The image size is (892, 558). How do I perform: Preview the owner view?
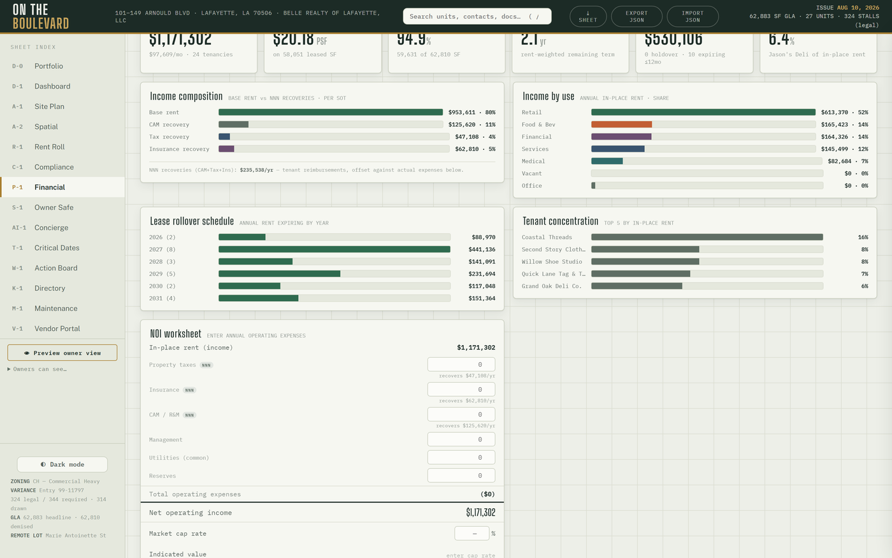pos(62,353)
